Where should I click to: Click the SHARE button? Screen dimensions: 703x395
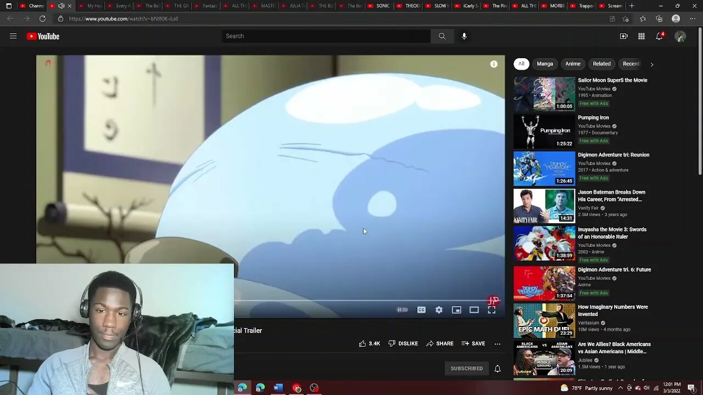(440, 343)
